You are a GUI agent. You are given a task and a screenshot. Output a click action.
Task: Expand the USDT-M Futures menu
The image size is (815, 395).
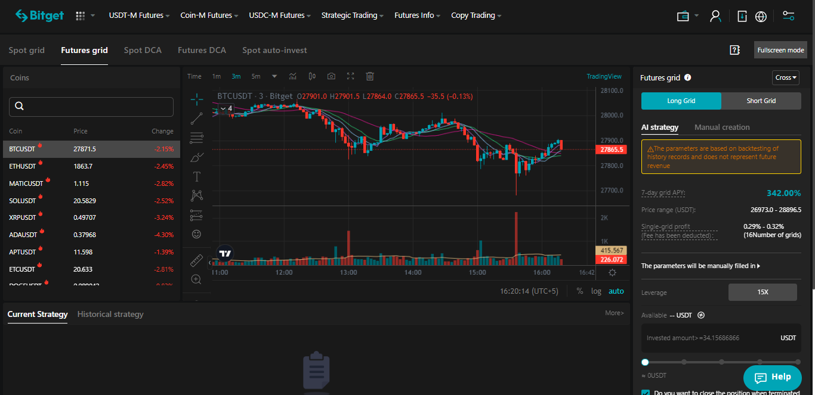click(139, 15)
